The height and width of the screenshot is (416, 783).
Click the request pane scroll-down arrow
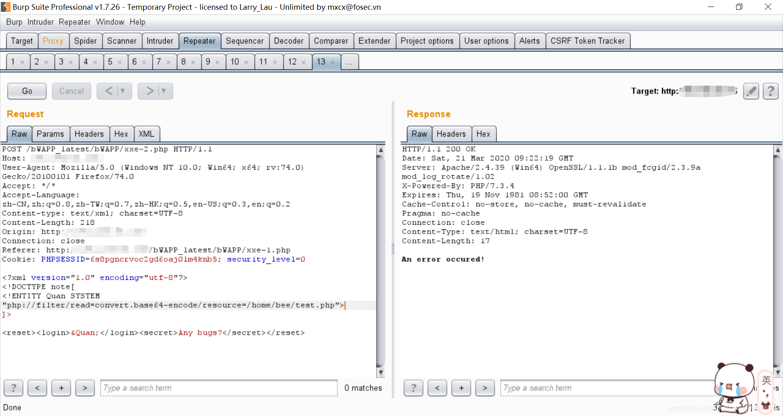[380, 372]
